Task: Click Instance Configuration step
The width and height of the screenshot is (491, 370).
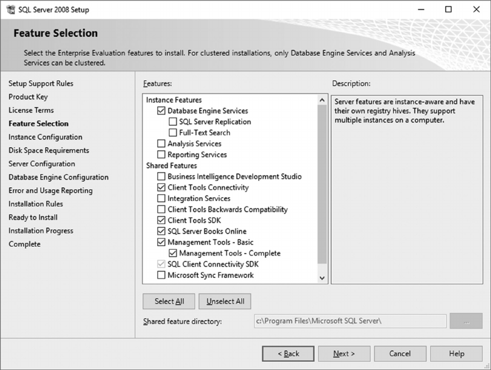Action: [45, 137]
